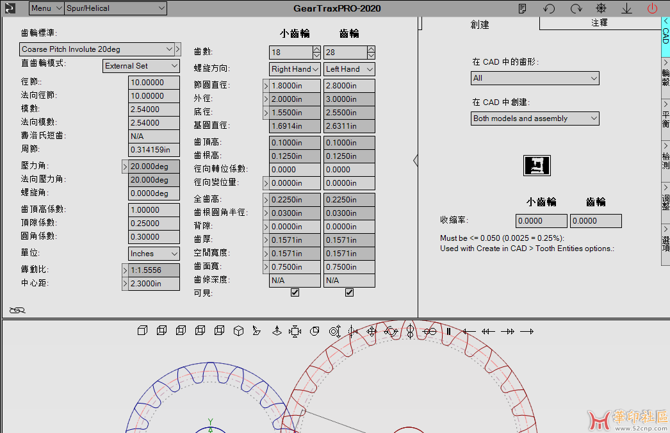Click the create-in-CAD black icon button
670x433 pixels.
click(x=537, y=165)
